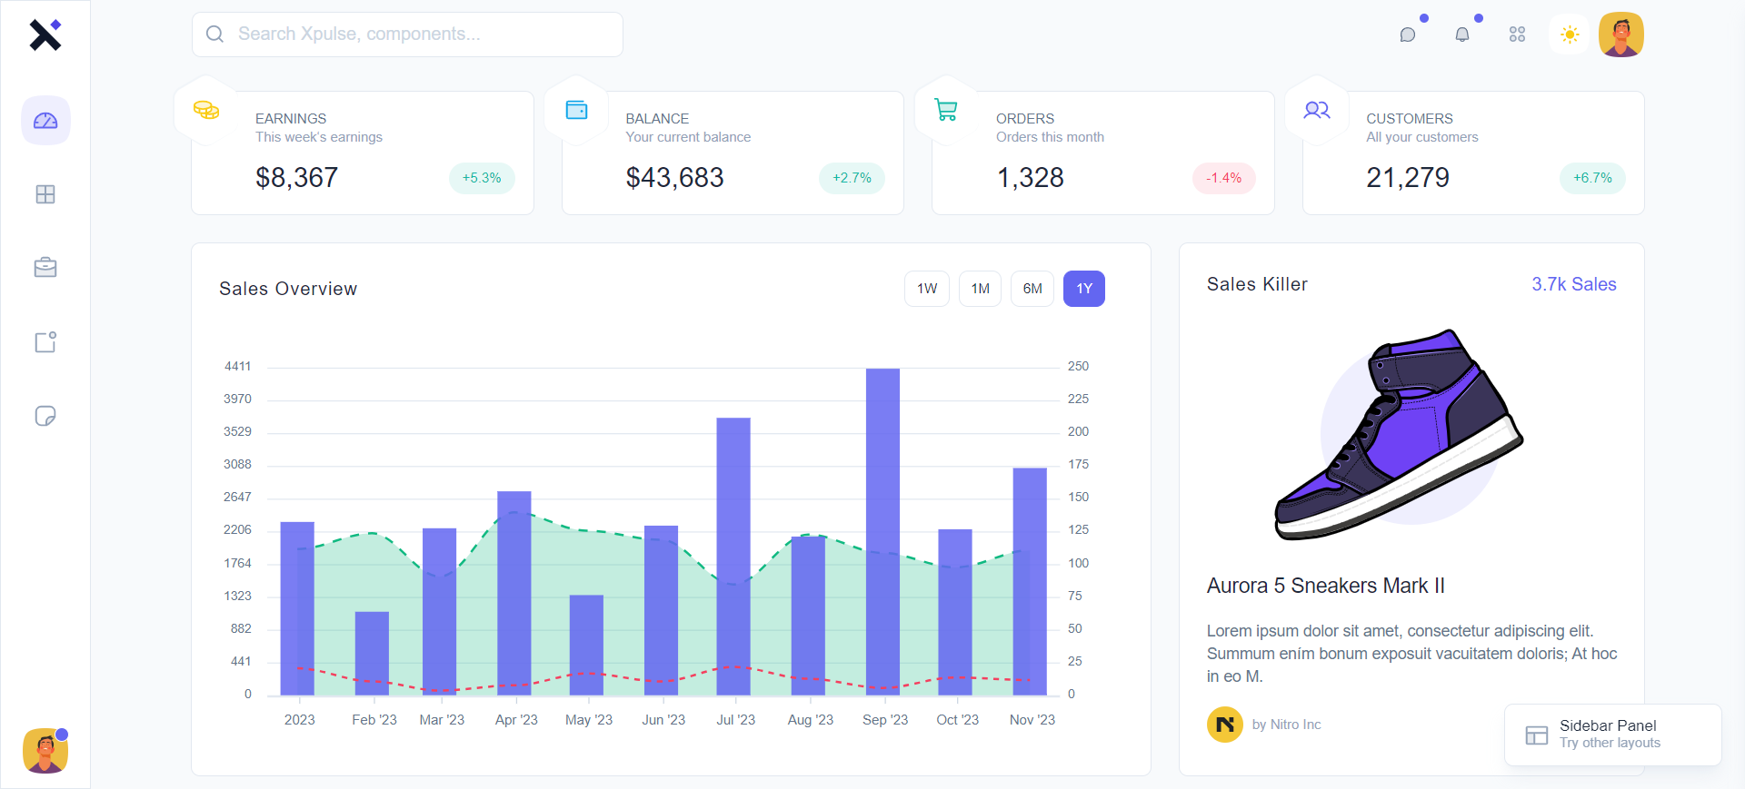Select the 1Y chart range
1745x789 pixels.
click(1084, 289)
